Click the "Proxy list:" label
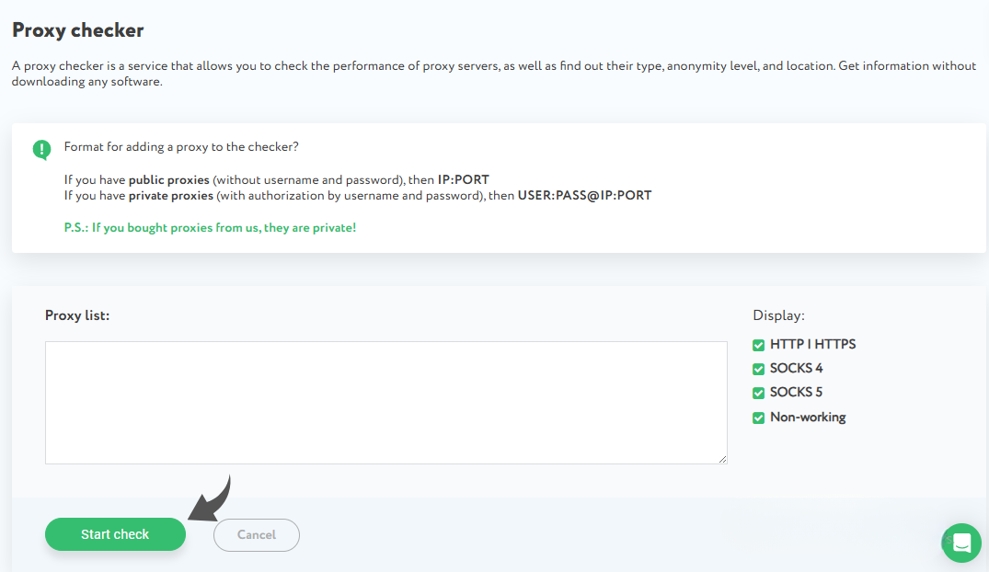Image resolution: width=989 pixels, height=572 pixels. point(77,315)
